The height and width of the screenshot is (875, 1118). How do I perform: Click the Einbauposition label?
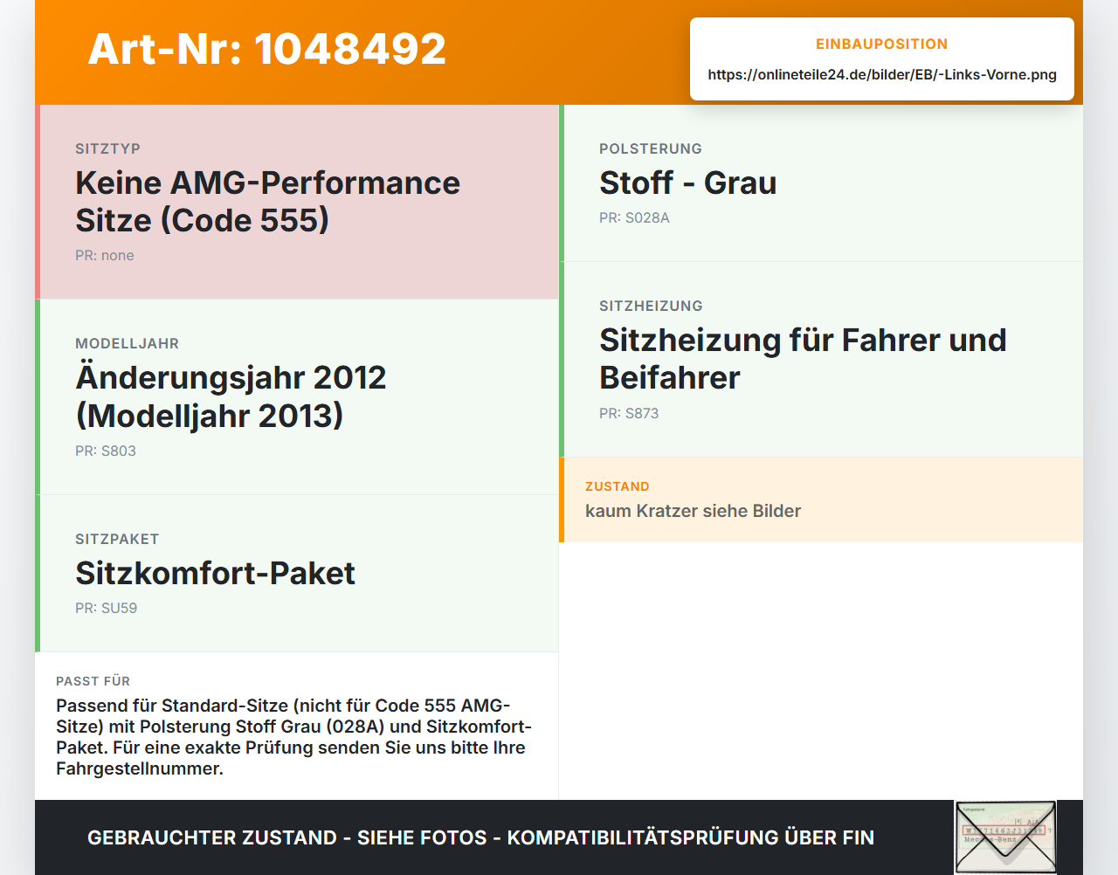(x=882, y=44)
